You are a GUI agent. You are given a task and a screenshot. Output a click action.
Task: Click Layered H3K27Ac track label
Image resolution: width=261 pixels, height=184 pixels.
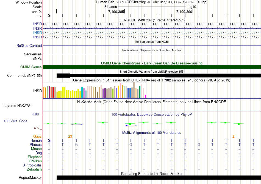(x=18, y=106)
